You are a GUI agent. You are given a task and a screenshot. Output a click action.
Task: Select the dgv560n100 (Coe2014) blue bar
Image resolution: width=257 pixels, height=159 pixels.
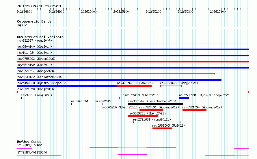point(133,49)
